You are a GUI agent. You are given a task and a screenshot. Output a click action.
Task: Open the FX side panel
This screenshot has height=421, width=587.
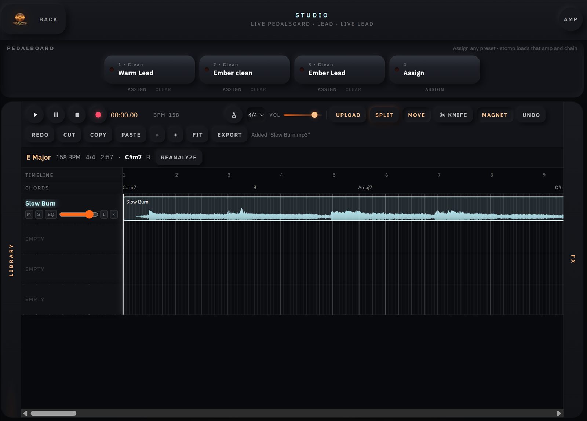573,259
